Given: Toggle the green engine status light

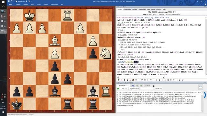Looking at the screenshot, I should [x=118, y=89].
